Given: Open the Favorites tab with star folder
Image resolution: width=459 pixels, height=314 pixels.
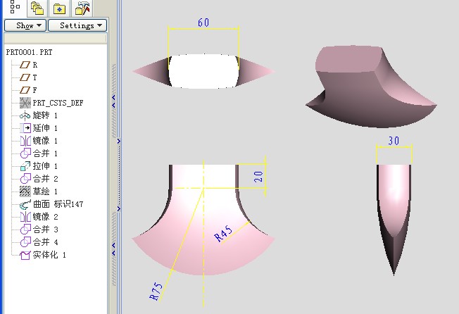Looking at the screenshot, I should tap(59, 8).
